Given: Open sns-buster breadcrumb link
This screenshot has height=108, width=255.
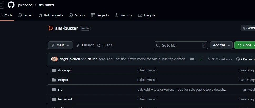Looking at the screenshot, I should tap(47, 5).
